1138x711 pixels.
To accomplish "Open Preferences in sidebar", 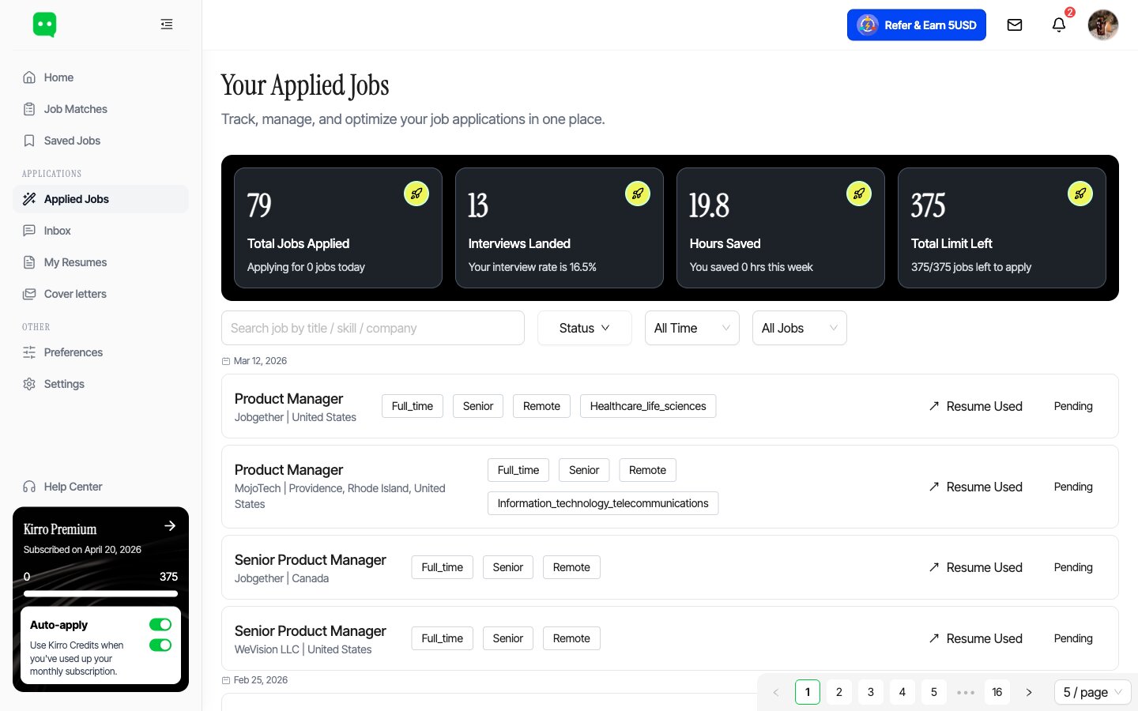I will pos(100,352).
